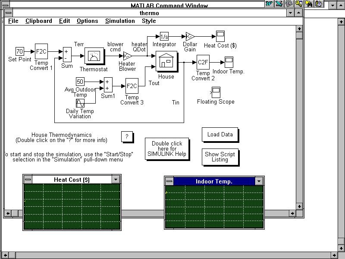345x259 pixels.
Task: Select the Daily Temp Variation sine block
Action: [80, 103]
